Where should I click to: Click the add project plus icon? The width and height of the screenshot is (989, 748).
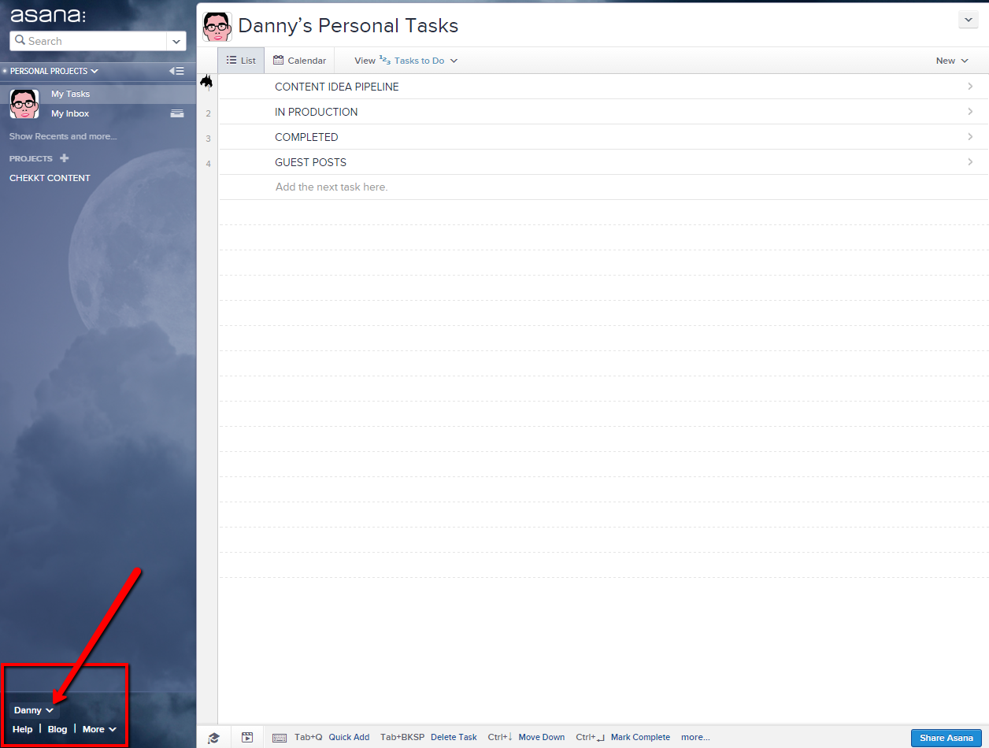[65, 158]
